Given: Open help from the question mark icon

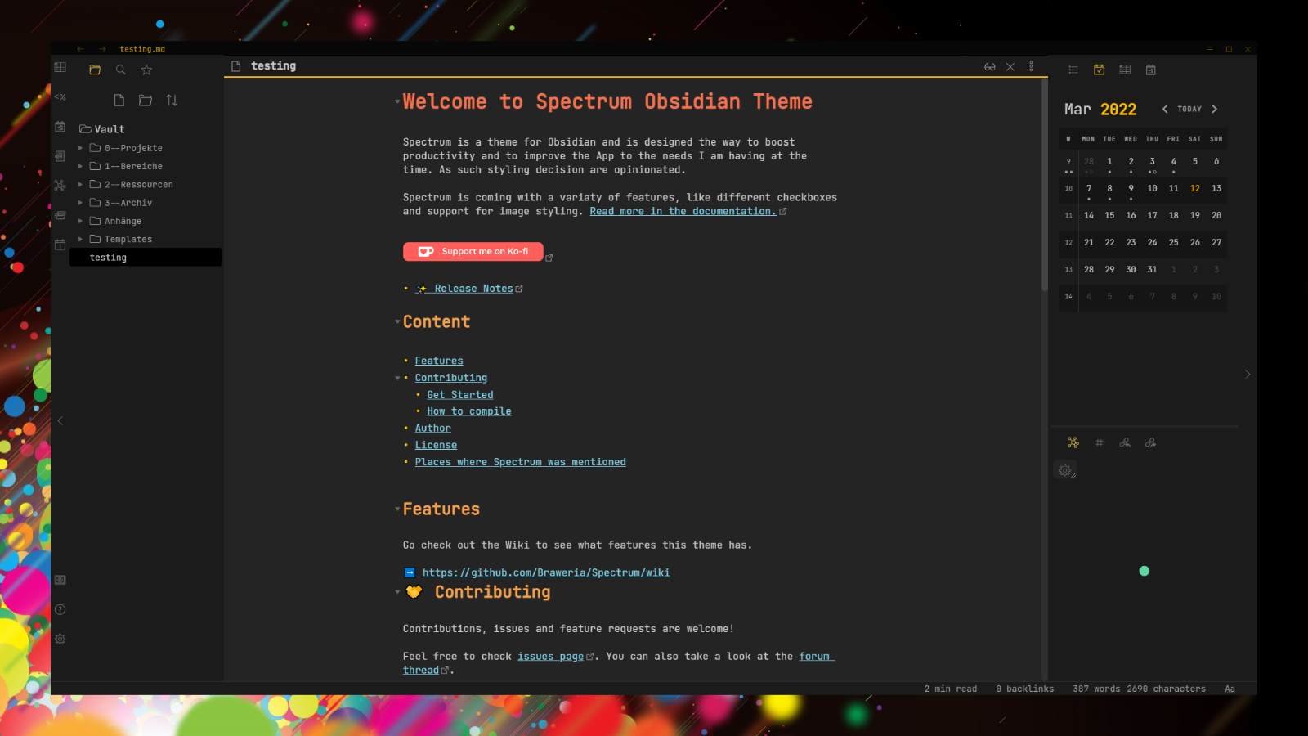Looking at the screenshot, I should click(x=60, y=609).
